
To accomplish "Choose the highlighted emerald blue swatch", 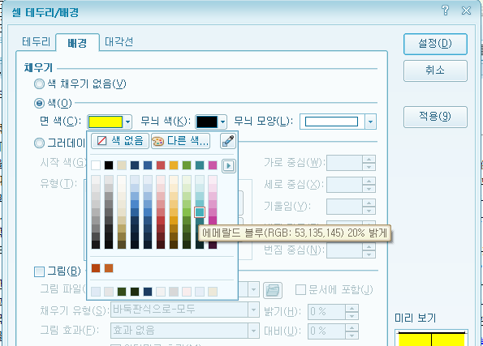I will click(200, 212).
